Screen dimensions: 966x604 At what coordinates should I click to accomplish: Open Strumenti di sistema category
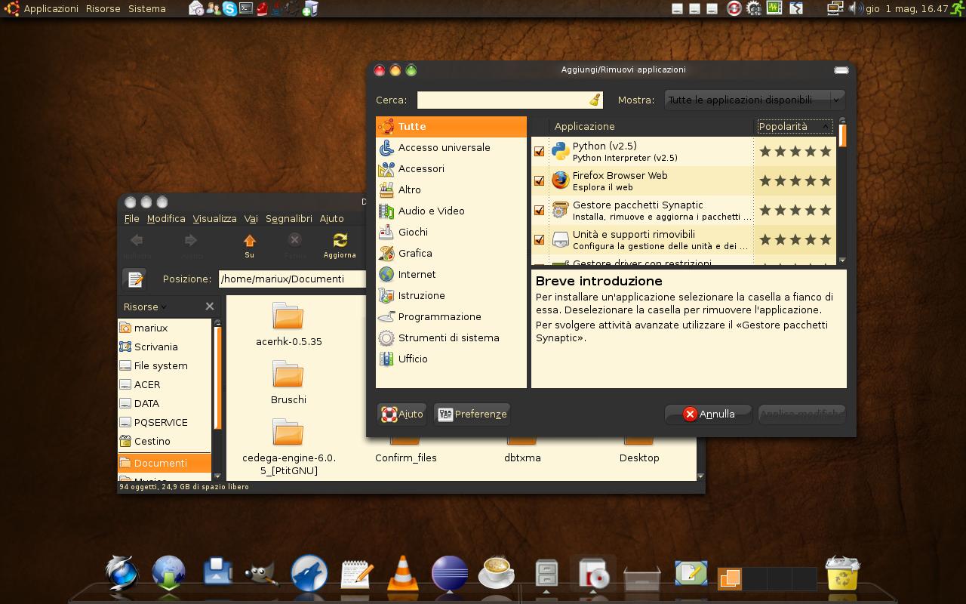pos(451,337)
